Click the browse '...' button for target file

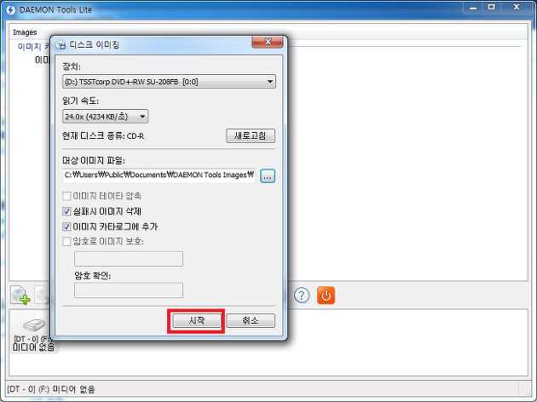[268, 175]
